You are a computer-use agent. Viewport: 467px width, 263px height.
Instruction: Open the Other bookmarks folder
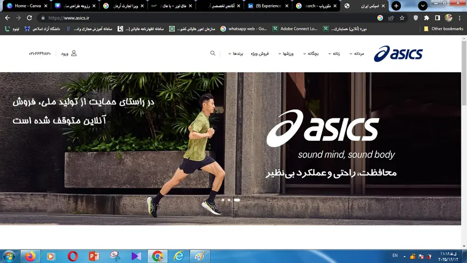pos(444,28)
